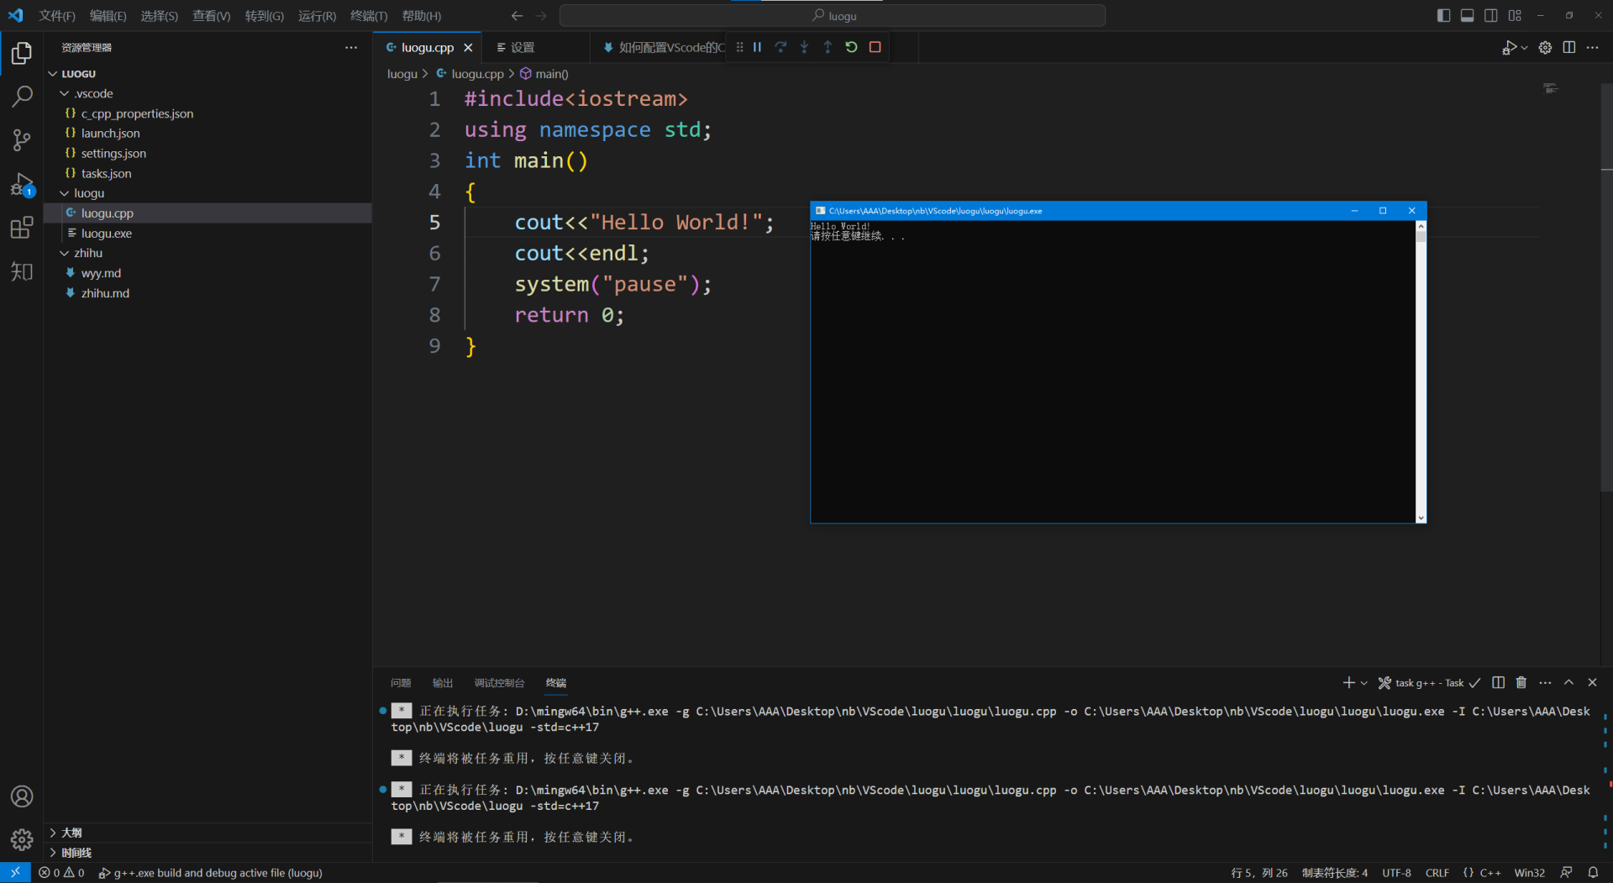Click the debug Step Out icon

click(828, 47)
